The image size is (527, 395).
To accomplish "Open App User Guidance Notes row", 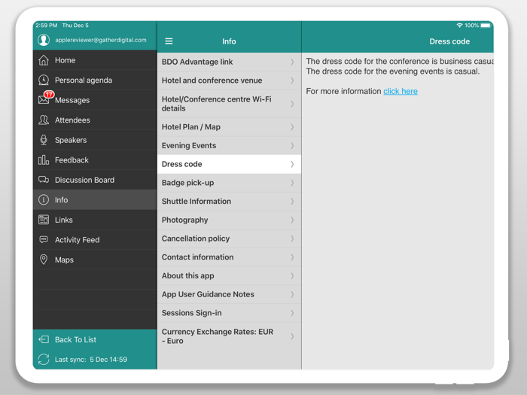I will click(229, 294).
